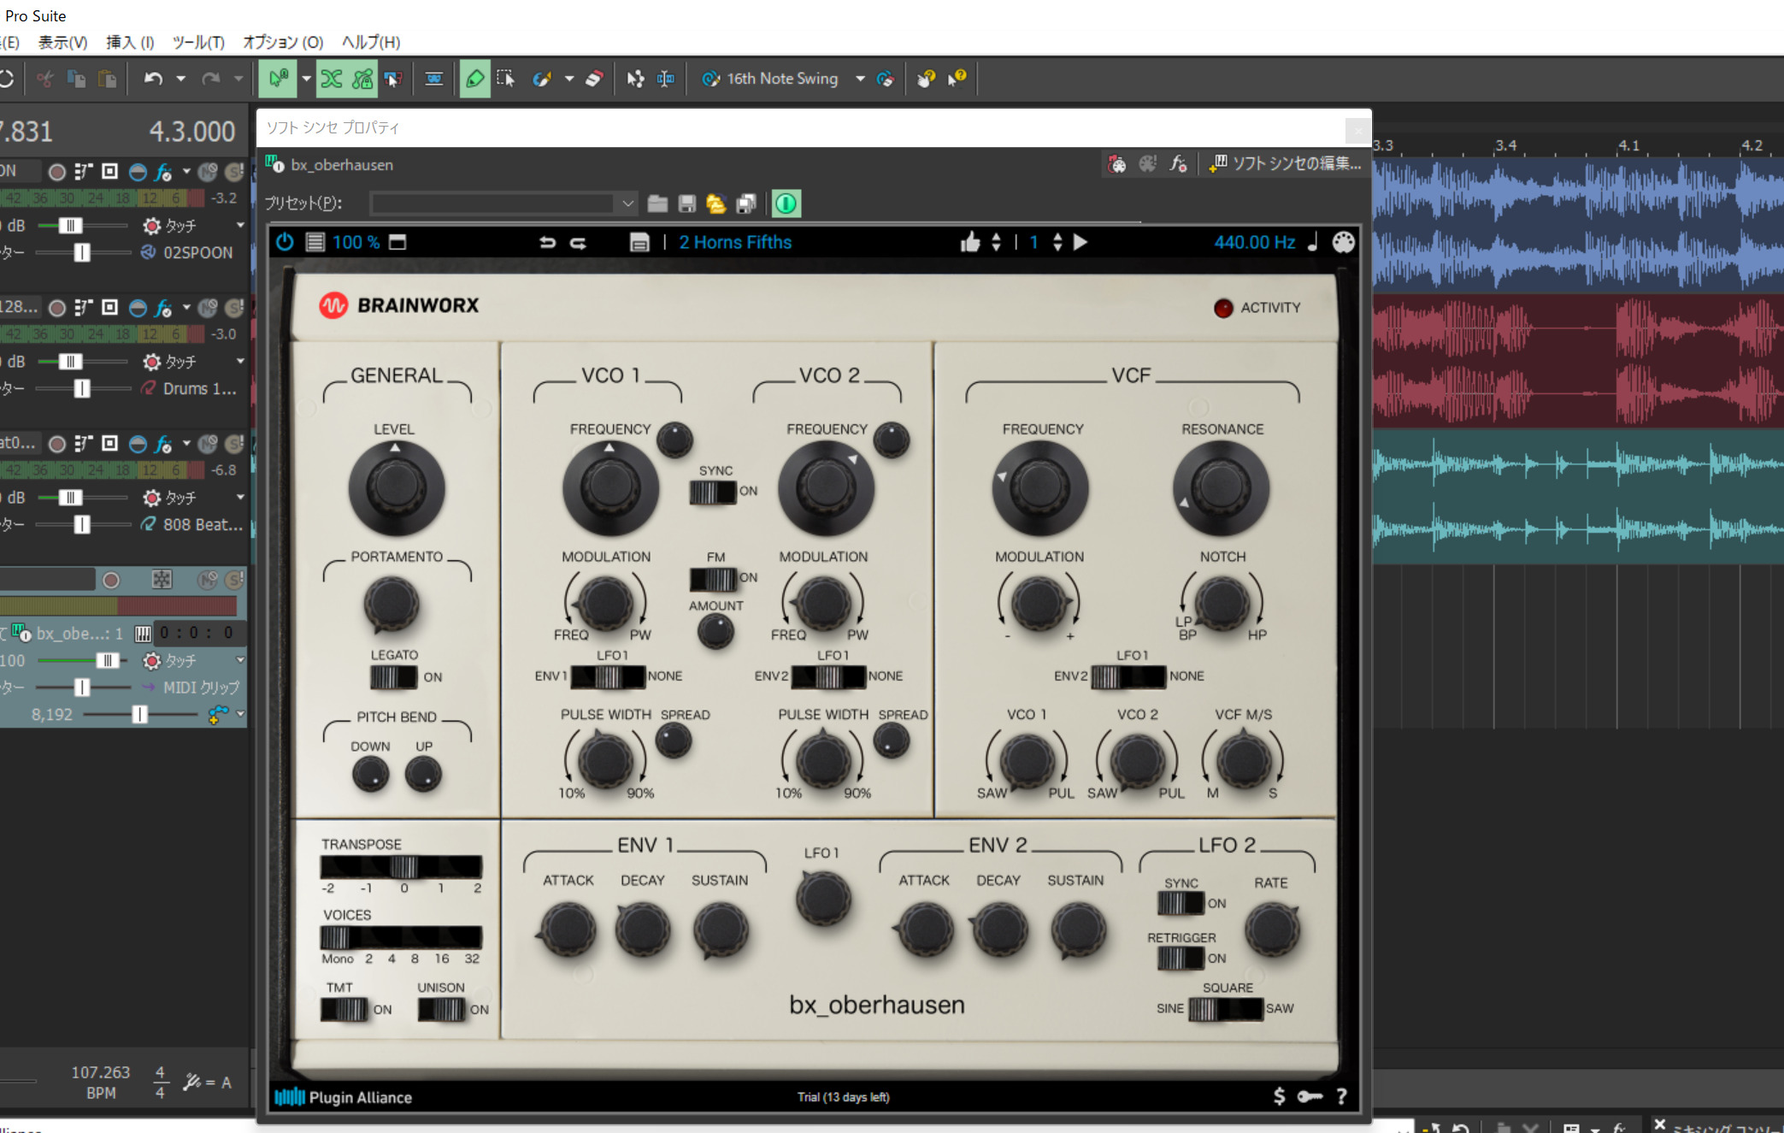Open the 表示(V) menu

(x=62, y=42)
